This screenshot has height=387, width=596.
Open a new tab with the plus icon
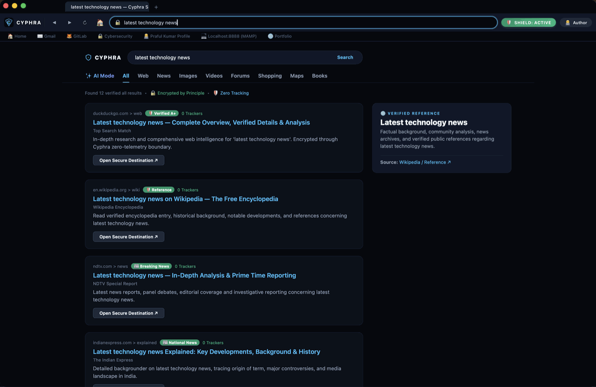(x=156, y=7)
